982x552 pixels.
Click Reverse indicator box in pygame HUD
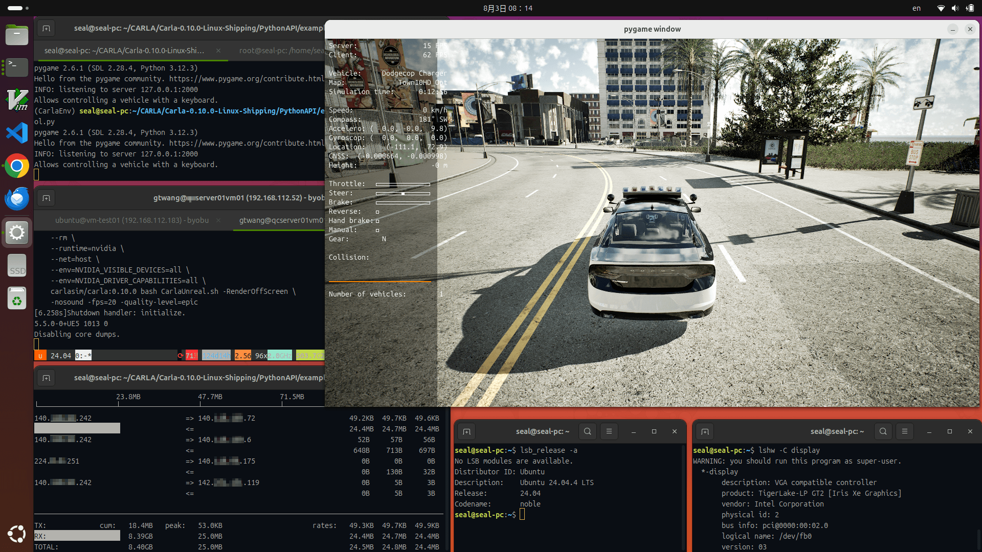point(377,212)
